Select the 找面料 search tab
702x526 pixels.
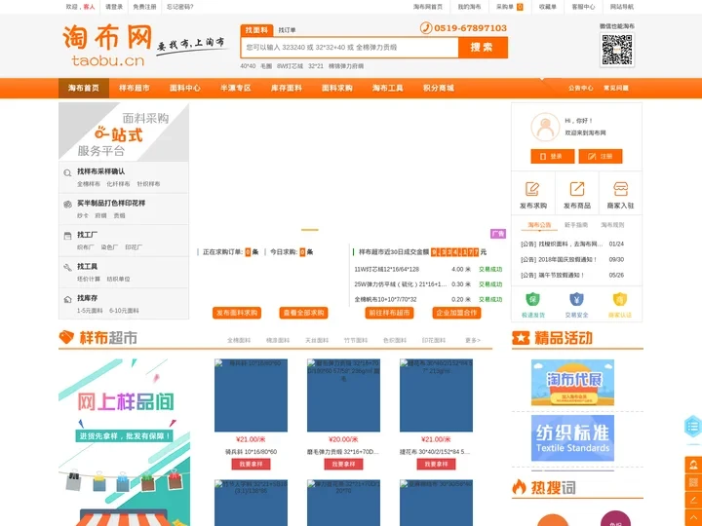tap(256, 30)
